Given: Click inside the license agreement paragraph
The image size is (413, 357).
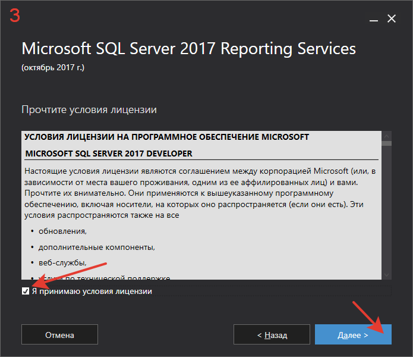Looking at the screenshot, I should pos(200,193).
